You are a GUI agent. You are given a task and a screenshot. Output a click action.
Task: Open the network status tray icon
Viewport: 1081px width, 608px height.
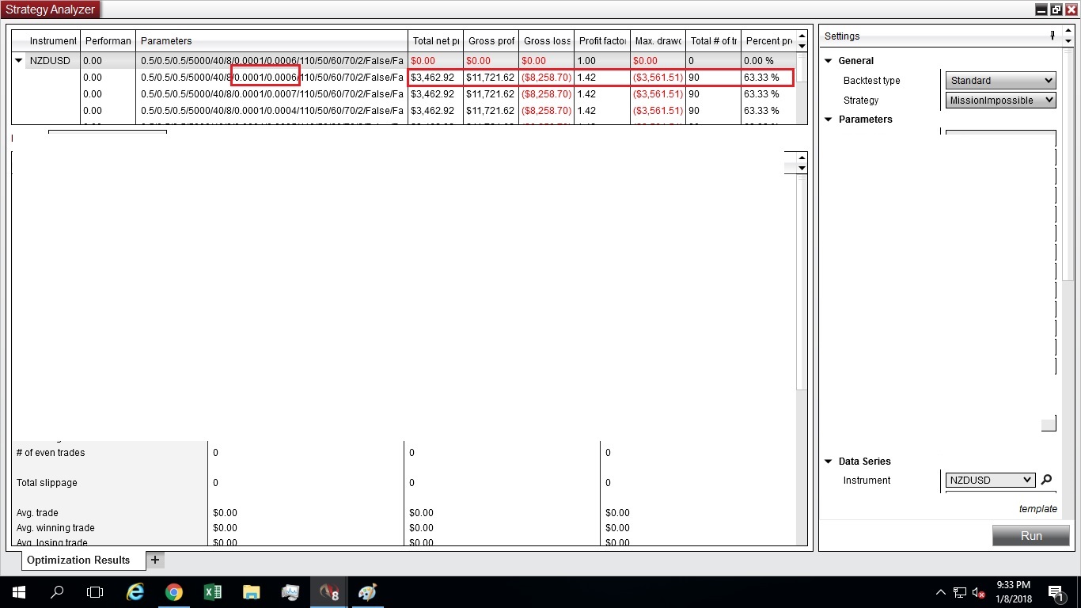[960, 592]
